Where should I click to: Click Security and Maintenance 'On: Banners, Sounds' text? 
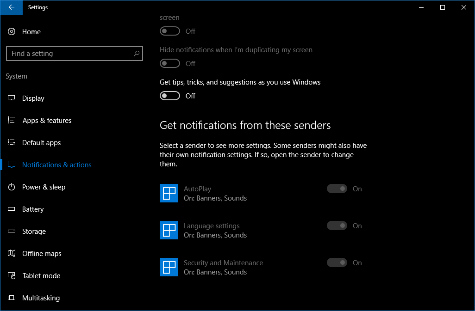click(x=215, y=272)
